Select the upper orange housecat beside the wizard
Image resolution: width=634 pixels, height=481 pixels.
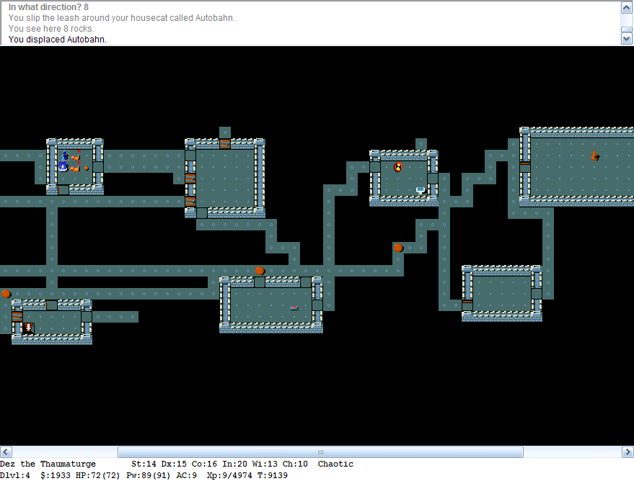(x=75, y=156)
